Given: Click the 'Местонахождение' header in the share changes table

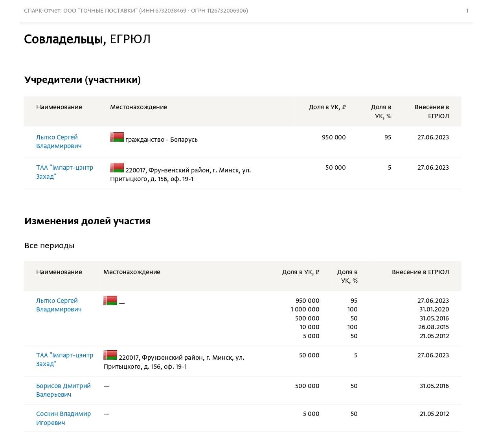Looking at the screenshot, I should click(x=132, y=272).
